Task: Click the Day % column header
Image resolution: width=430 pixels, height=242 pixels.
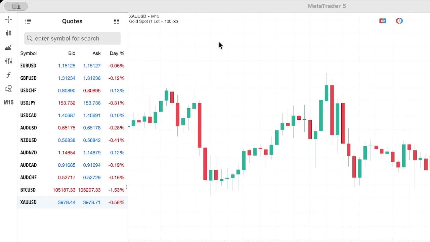Action: coord(117,53)
